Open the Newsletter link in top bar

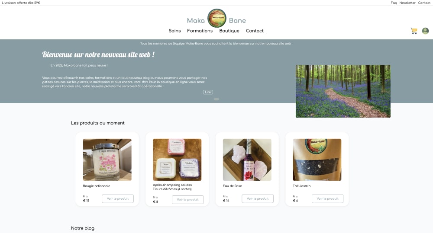(407, 3)
